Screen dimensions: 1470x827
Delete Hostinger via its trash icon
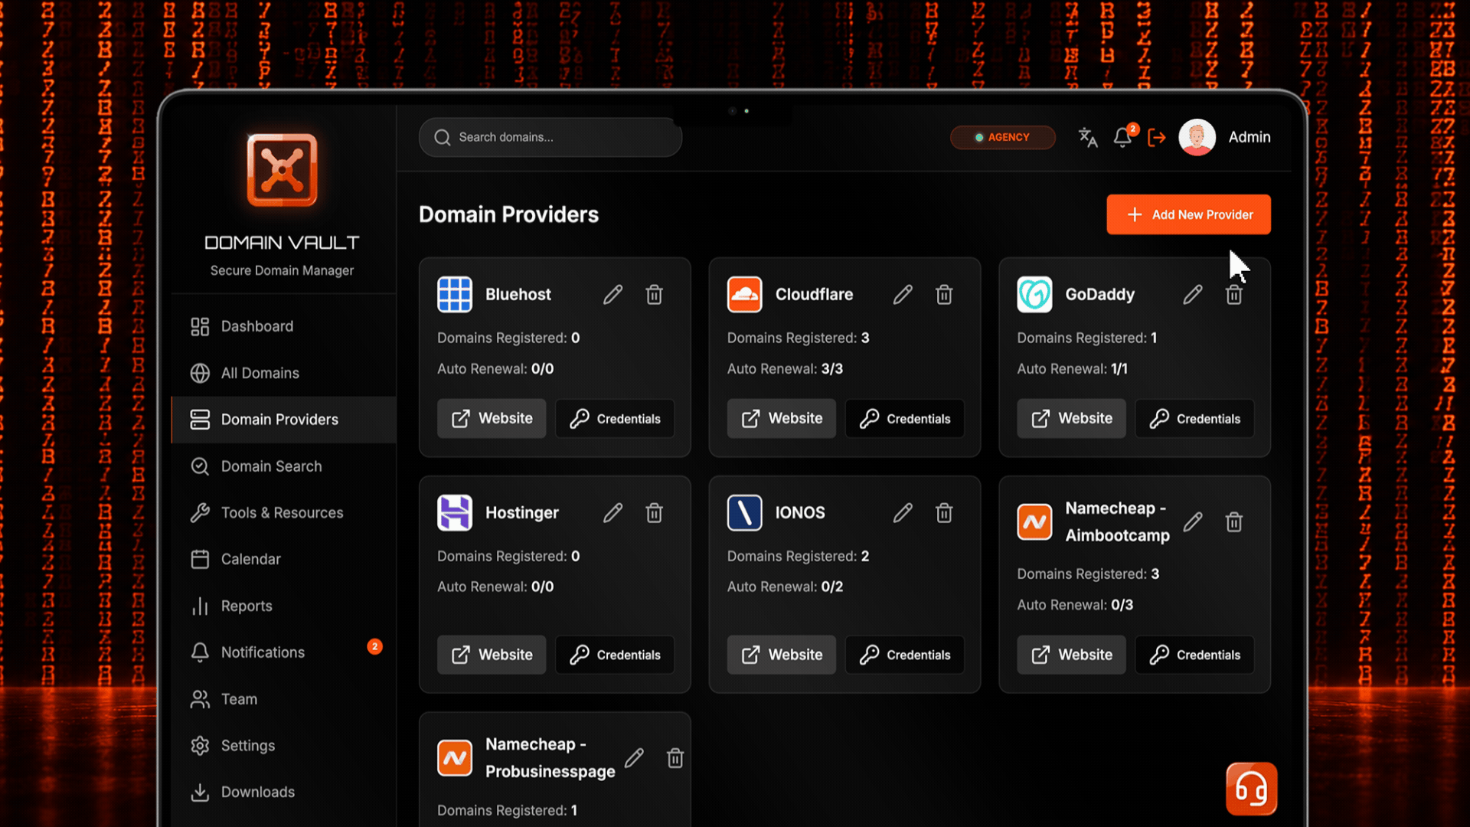click(x=654, y=513)
